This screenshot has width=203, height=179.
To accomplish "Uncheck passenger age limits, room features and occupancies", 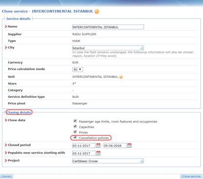I will coord(75,121).
